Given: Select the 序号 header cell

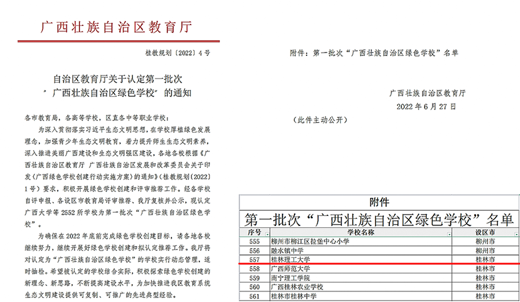Looking at the screenshot, I should pyautogui.click(x=255, y=233).
